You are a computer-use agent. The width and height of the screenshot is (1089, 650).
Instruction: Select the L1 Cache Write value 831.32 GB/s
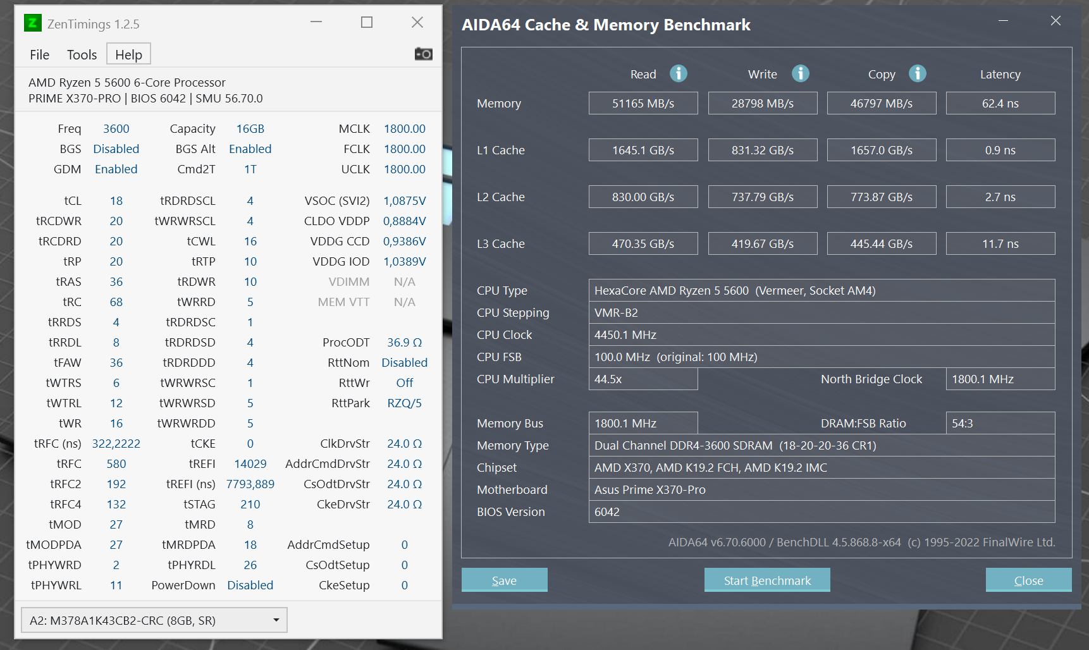tap(763, 150)
